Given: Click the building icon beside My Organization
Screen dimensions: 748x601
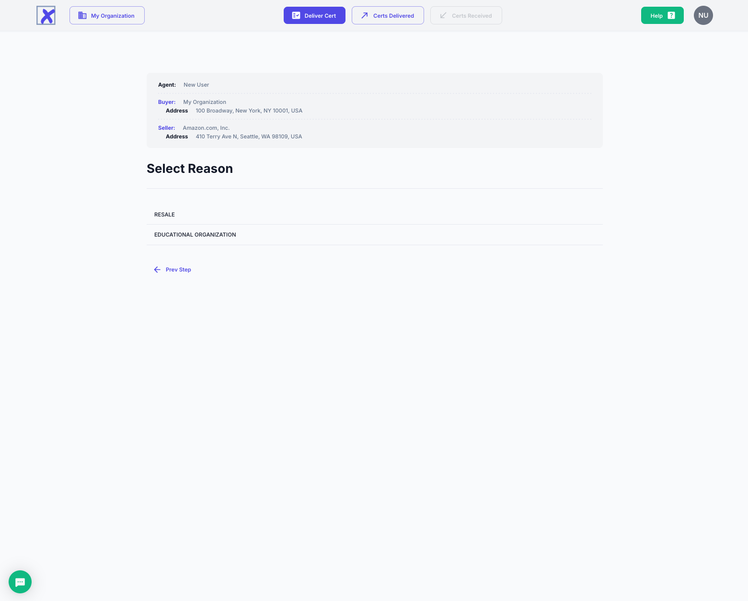Looking at the screenshot, I should pyautogui.click(x=82, y=15).
